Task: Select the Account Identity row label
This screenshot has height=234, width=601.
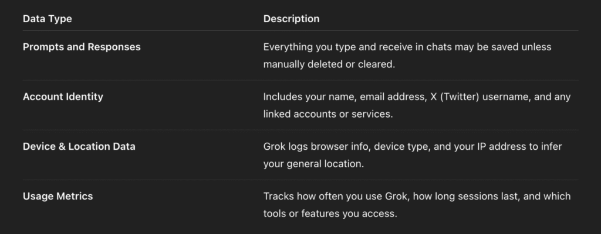Action: pos(63,97)
